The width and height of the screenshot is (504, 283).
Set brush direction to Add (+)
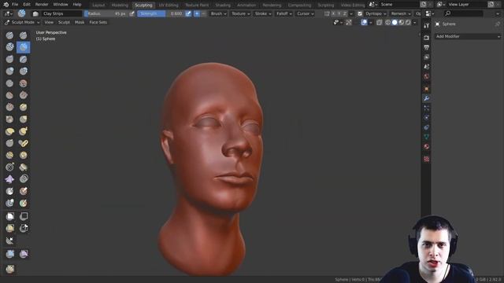click(197, 13)
